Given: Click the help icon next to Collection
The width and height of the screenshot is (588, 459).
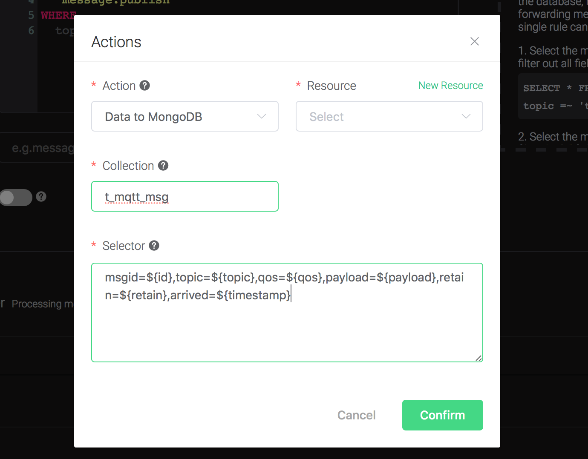Looking at the screenshot, I should click(163, 166).
